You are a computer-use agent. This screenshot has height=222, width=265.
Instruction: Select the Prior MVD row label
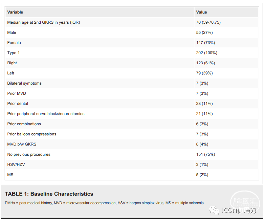pyautogui.click(x=17, y=93)
